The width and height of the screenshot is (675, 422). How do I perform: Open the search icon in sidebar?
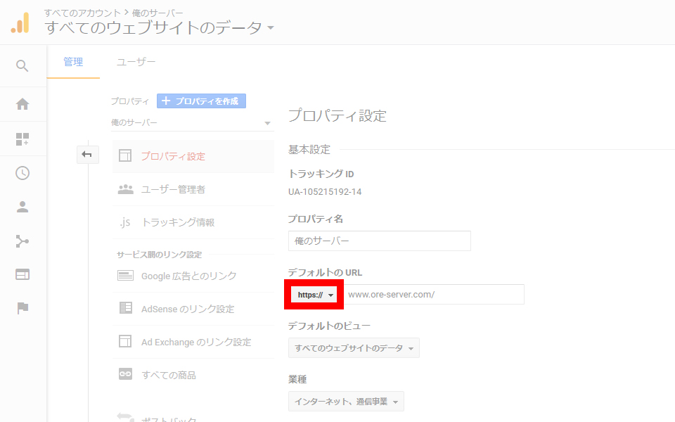(x=22, y=66)
